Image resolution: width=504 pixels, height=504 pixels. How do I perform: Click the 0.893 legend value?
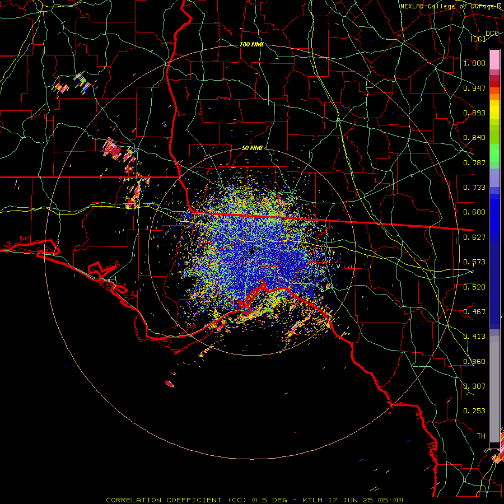(474, 113)
